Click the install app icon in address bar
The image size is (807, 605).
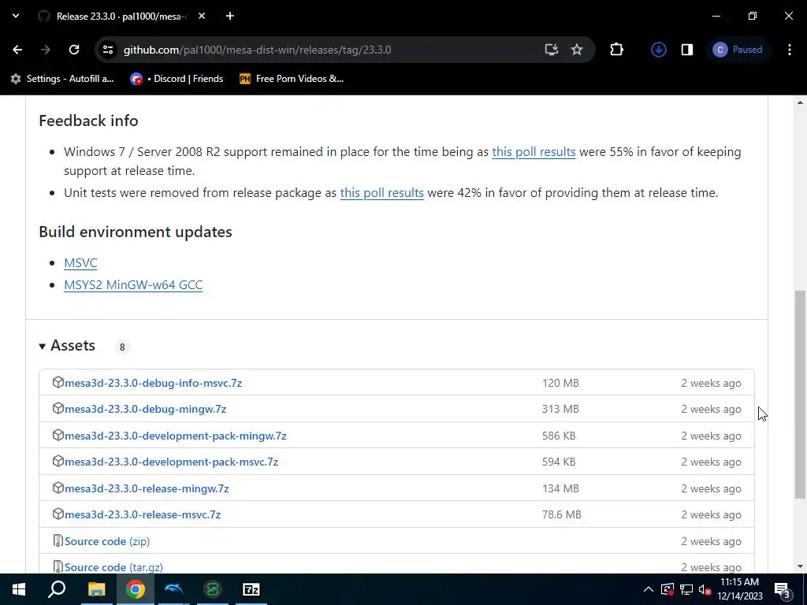point(551,50)
